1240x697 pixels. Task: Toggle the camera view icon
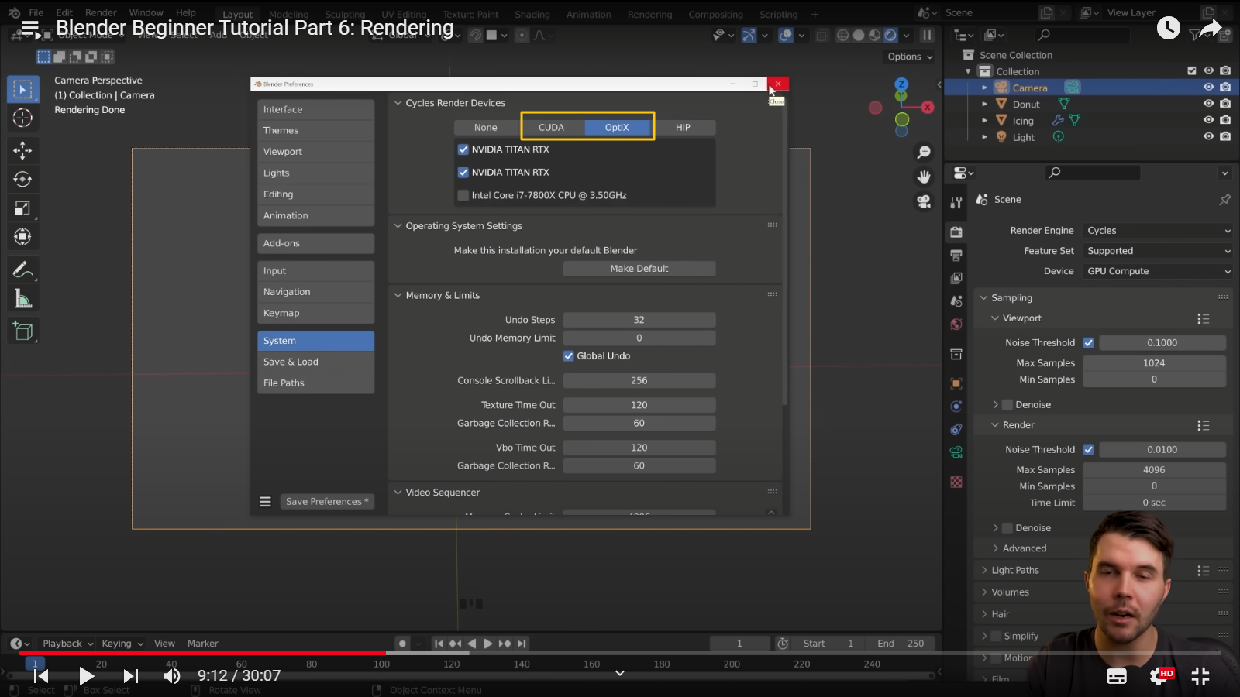pos(924,202)
